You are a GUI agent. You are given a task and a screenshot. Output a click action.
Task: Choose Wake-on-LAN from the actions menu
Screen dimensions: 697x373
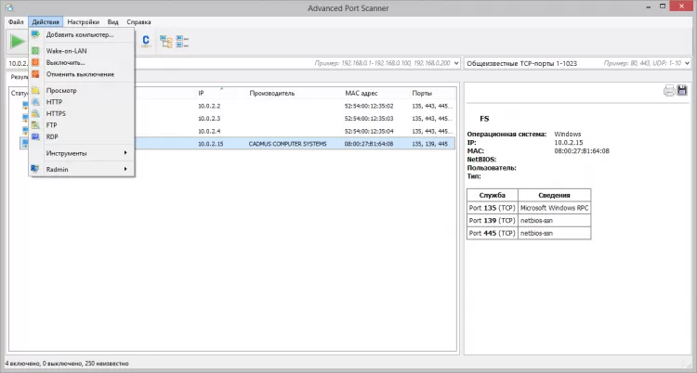coord(66,50)
